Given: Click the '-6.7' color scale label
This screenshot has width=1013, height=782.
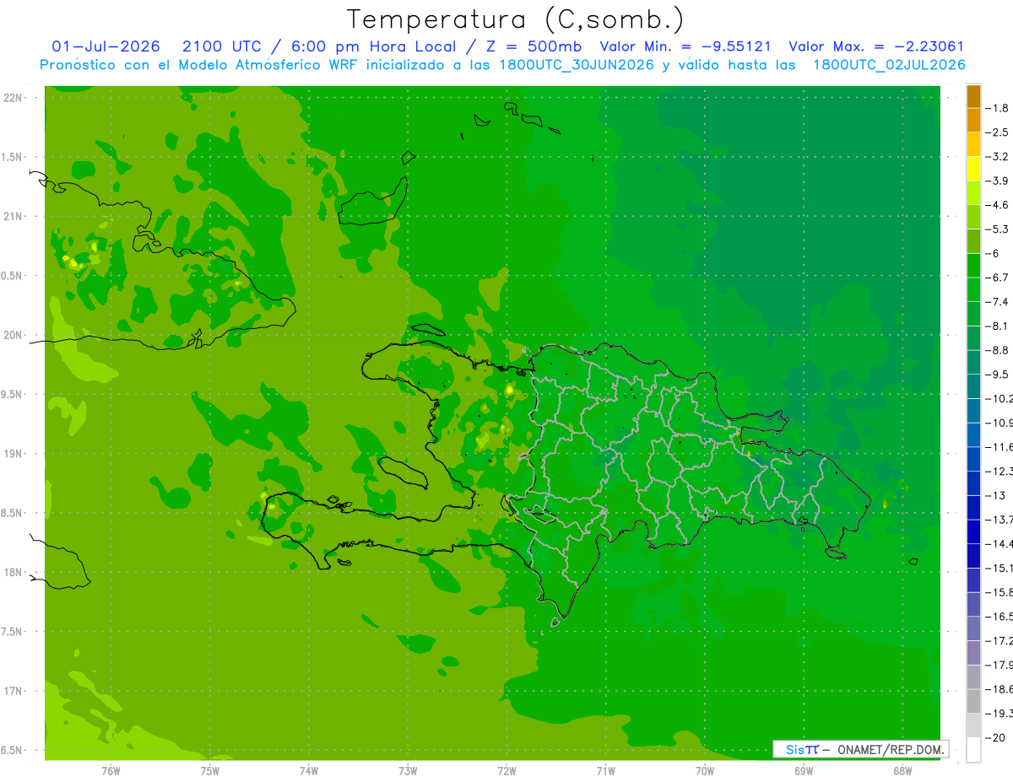Looking at the screenshot, I should pyautogui.click(x=998, y=278).
